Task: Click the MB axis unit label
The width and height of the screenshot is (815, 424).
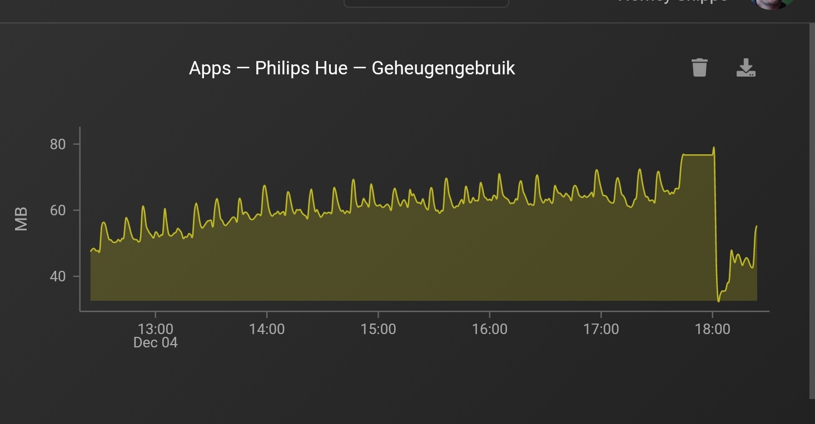Action: (21, 219)
